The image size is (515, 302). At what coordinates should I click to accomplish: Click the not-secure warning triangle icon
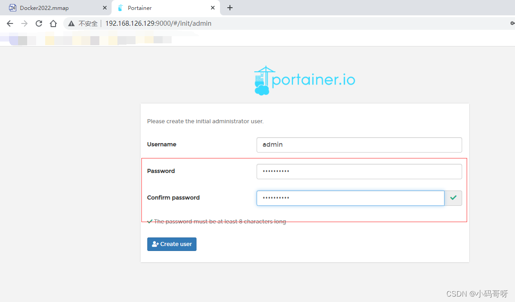(x=71, y=23)
